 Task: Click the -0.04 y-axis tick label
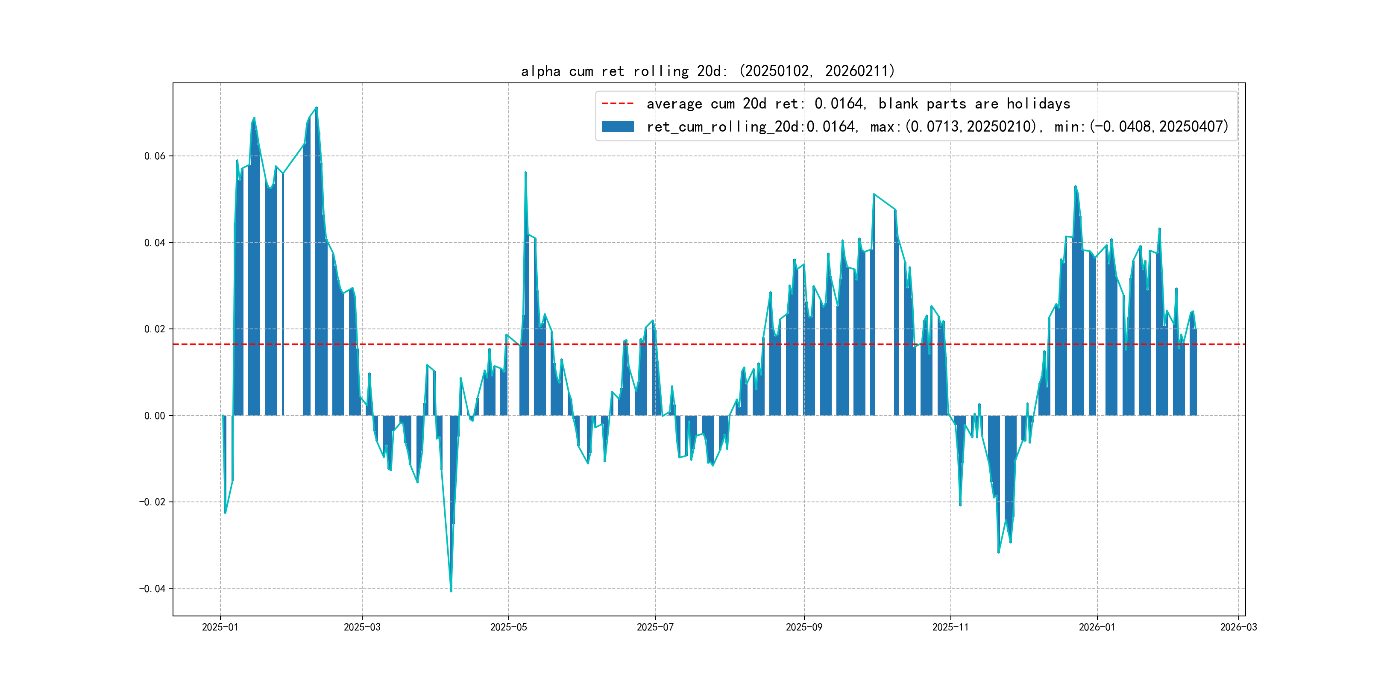152,589
